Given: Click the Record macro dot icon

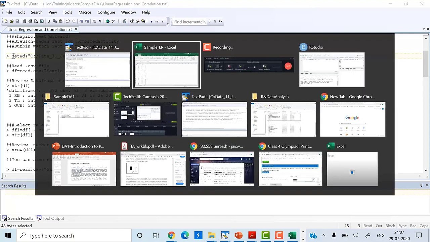Looking at the screenshot, I should point(152,22).
